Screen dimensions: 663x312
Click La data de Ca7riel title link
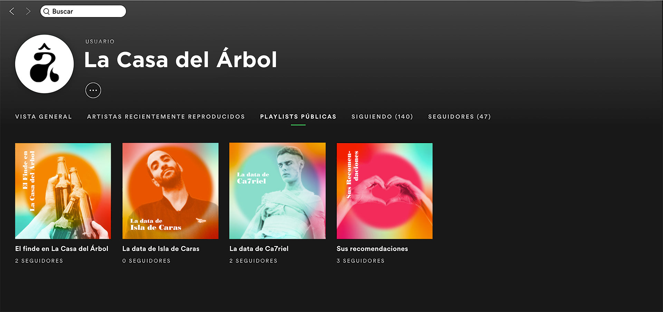click(259, 248)
